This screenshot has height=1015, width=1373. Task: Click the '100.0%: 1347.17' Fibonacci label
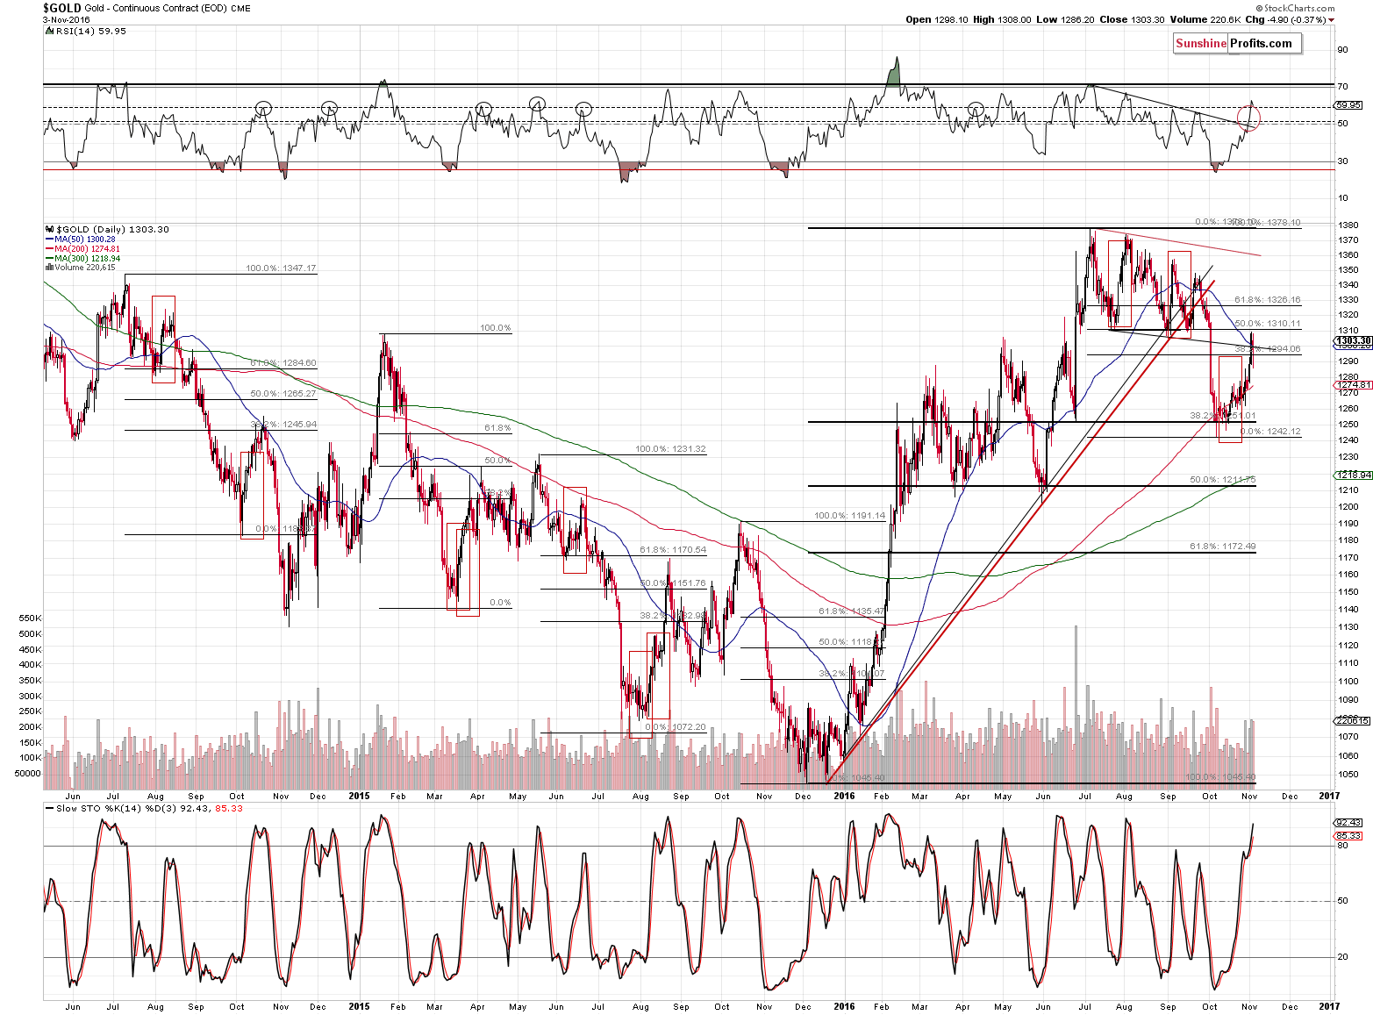point(281,268)
